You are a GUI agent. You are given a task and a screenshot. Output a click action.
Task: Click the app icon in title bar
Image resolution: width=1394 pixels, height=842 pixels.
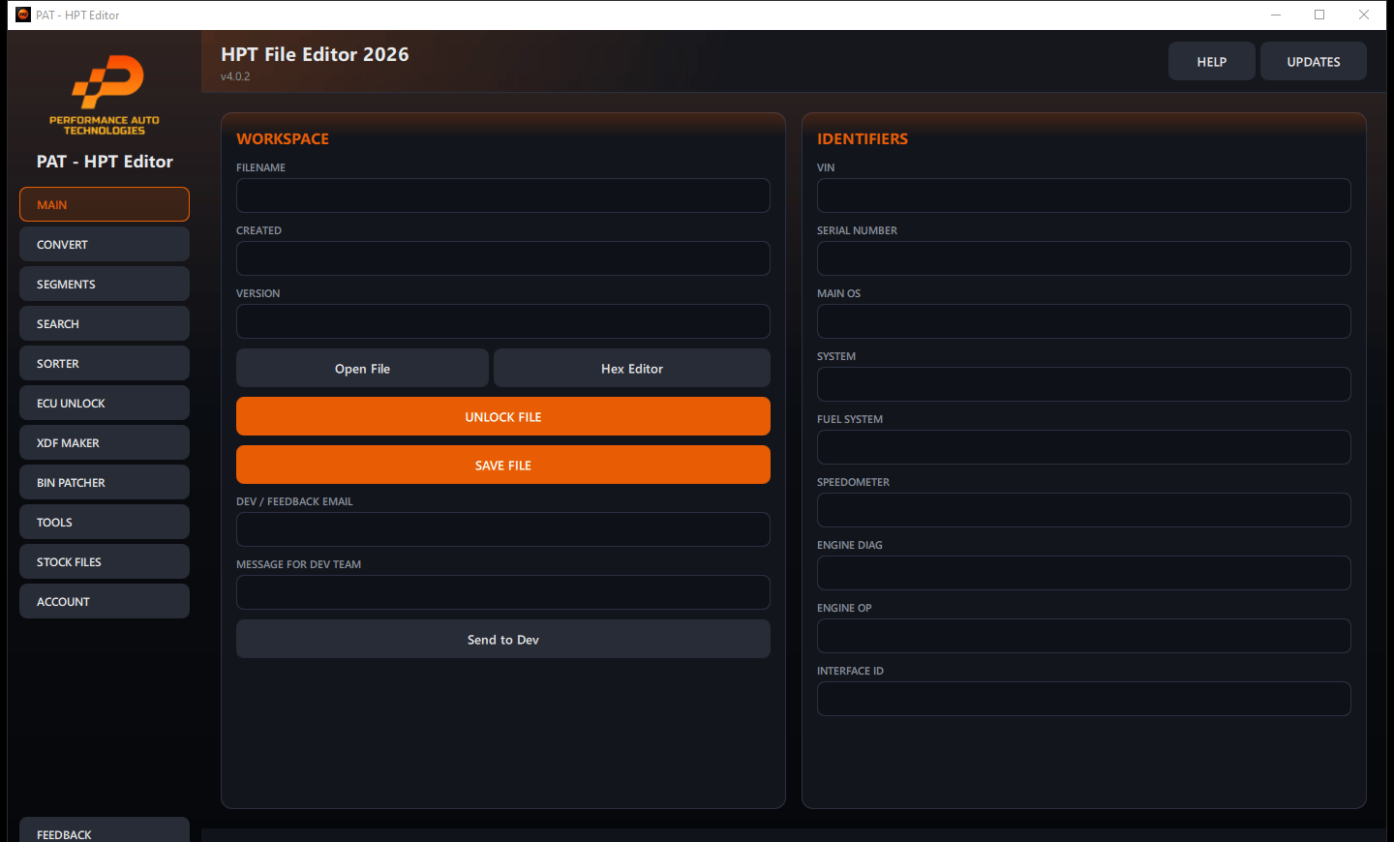(23, 15)
